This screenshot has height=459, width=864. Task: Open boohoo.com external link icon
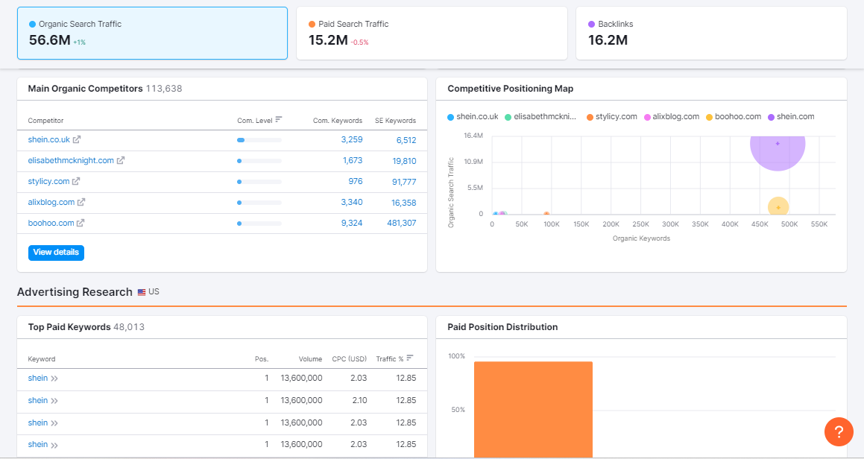[81, 223]
